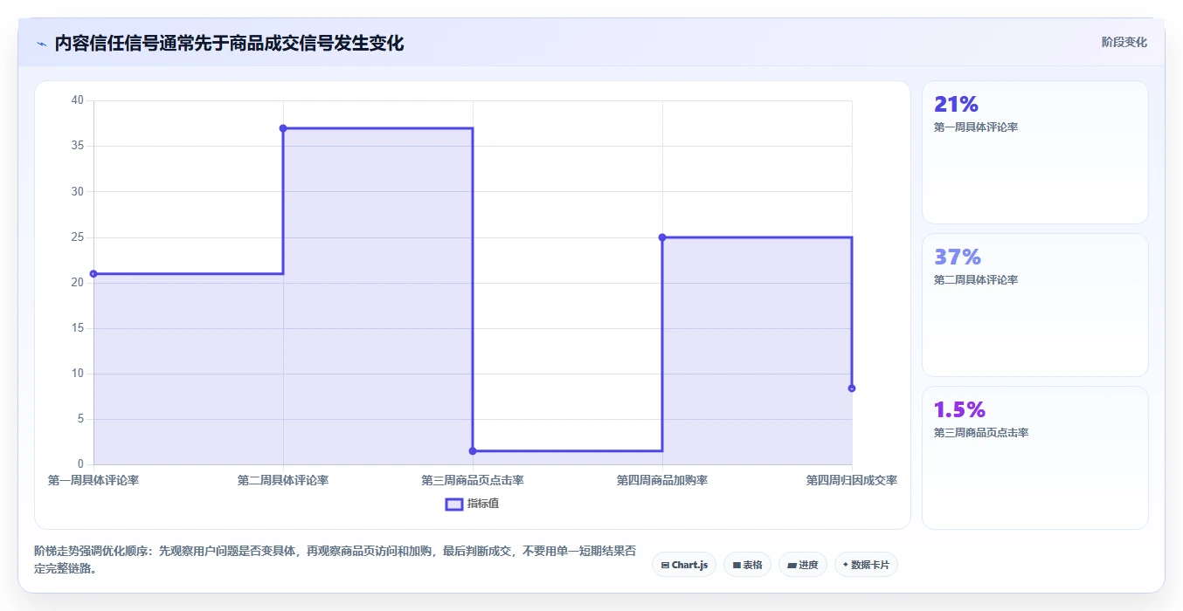Click the 第四周归因成交率 data point near 8
Viewport: 1183px width, 611px height.
click(x=852, y=388)
